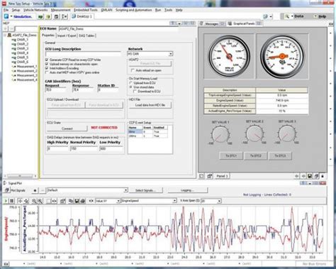336x269 pixels.
Task: Click the Logging button in Signal Plot
Action: [x=187, y=190]
